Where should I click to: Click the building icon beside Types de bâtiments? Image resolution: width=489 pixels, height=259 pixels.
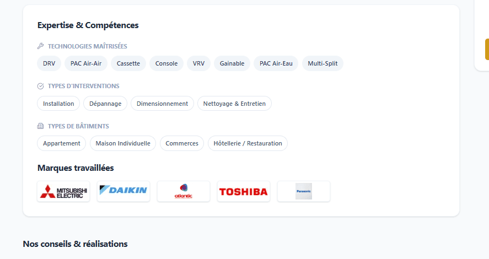(x=40, y=126)
